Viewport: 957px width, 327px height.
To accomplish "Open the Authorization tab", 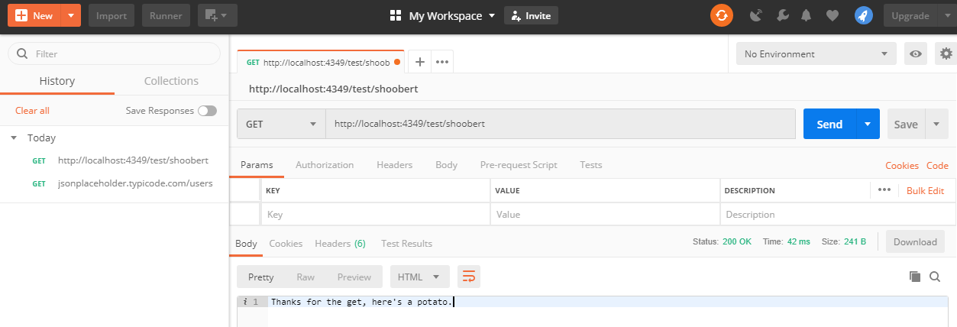I will coord(325,165).
